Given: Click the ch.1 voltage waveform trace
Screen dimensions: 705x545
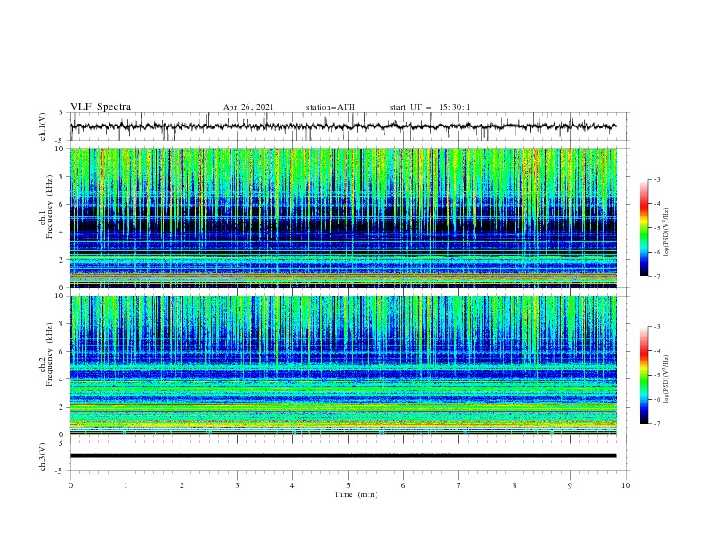Looking at the screenshot, I should pos(343,126).
